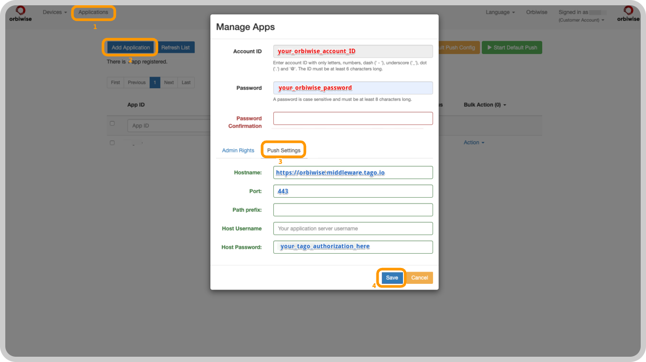Open the Action dropdown for the app row

[x=474, y=143]
